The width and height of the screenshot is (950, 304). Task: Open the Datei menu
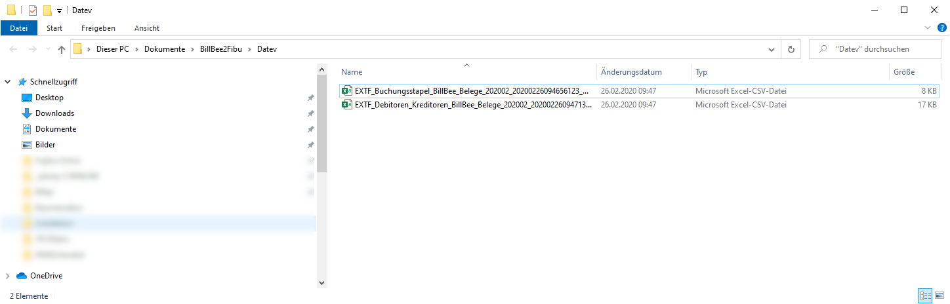(x=19, y=28)
